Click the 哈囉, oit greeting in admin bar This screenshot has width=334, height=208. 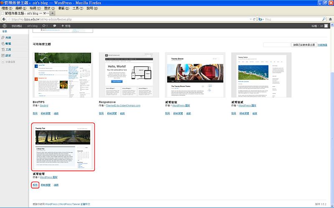coord(317,26)
